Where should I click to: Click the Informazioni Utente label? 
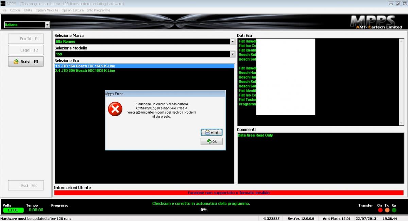click(72, 187)
